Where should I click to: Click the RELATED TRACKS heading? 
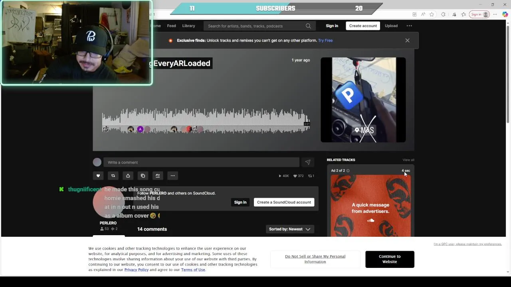pos(341,160)
